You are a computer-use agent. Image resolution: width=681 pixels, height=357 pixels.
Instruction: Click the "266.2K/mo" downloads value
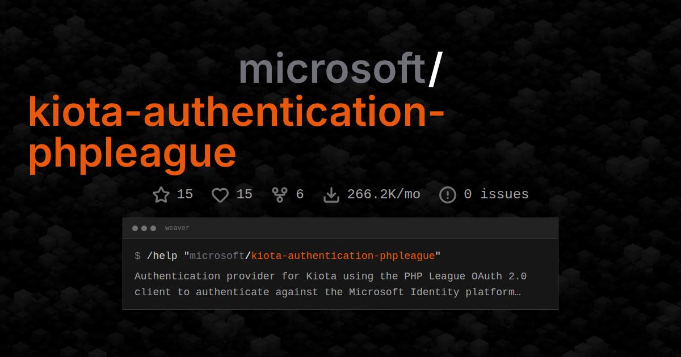(x=384, y=194)
